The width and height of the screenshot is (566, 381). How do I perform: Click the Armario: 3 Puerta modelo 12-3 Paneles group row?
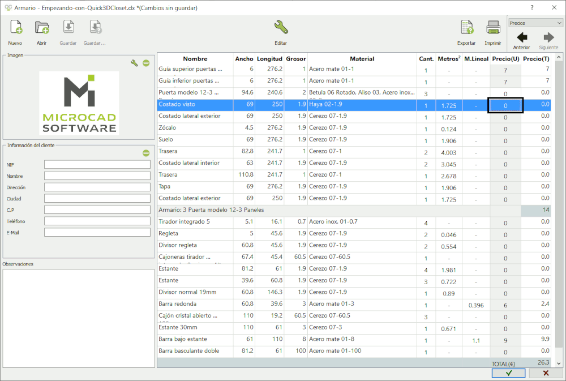point(354,210)
